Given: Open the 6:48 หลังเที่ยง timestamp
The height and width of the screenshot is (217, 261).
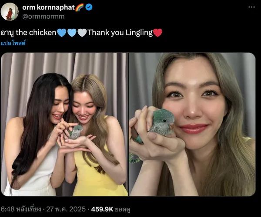Looking at the screenshot, I should point(21,209).
